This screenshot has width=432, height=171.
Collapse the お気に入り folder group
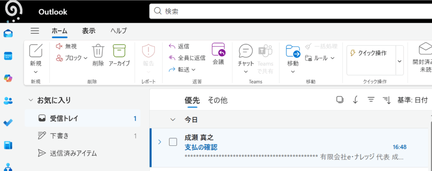point(30,100)
